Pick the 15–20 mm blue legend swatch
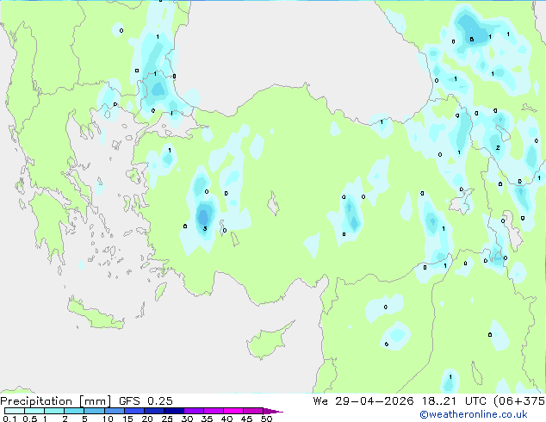 pyautogui.click(x=134, y=411)
